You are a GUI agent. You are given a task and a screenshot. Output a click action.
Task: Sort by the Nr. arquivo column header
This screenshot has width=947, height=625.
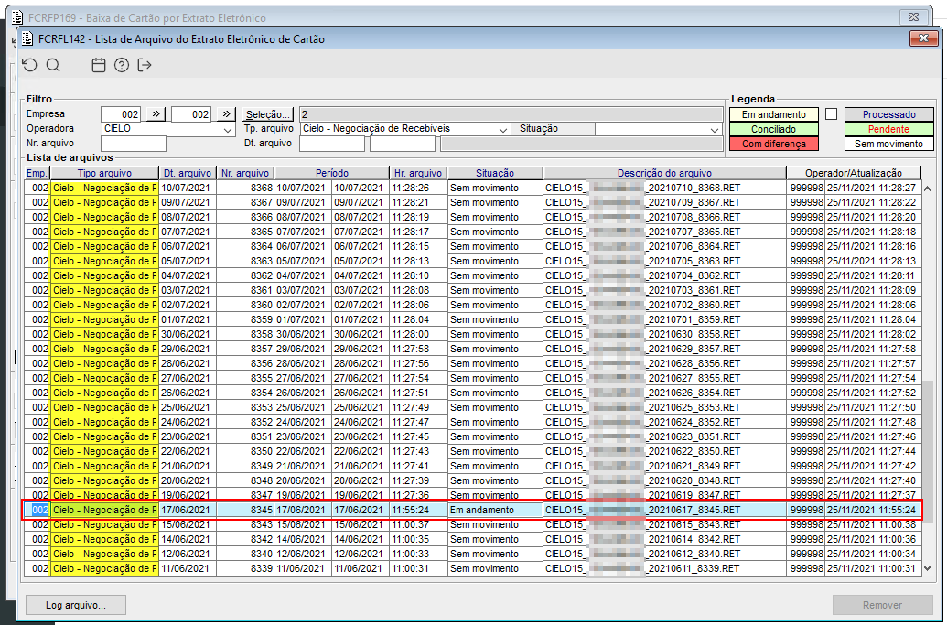click(x=245, y=173)
